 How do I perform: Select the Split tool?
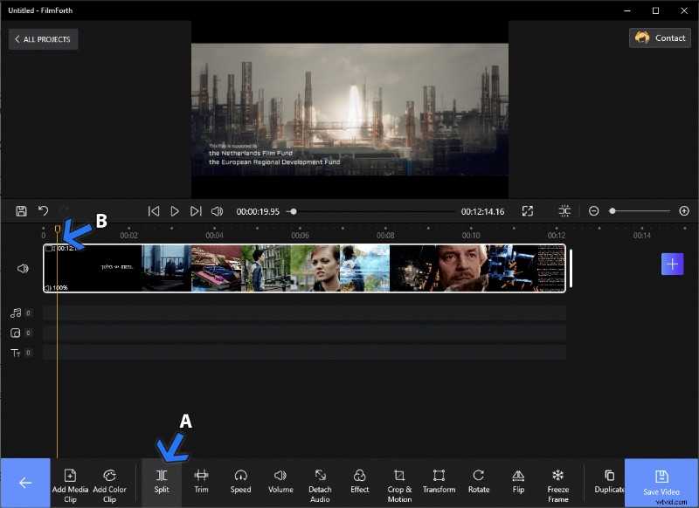tap(162, 481)
